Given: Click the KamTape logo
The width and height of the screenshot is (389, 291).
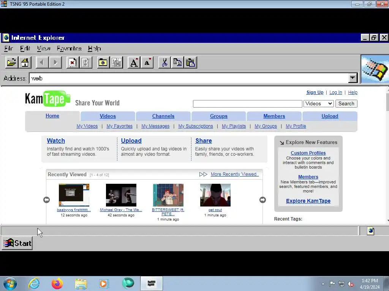Looking at the screenshot, I should pyautogui.click(x=47, y=99).
